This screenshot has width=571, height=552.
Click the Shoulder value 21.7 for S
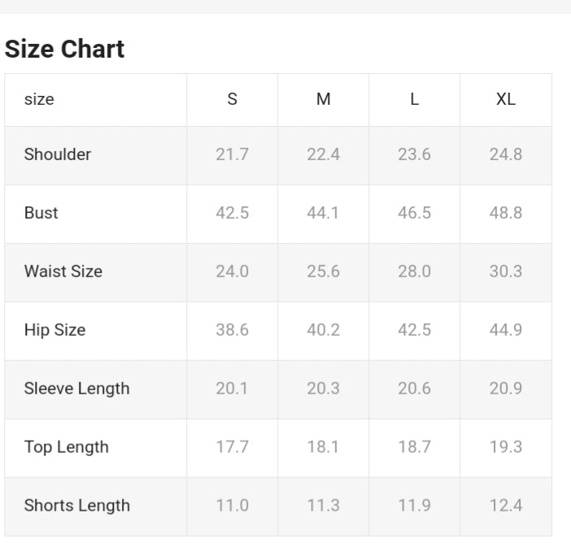(x=233, y=154)
